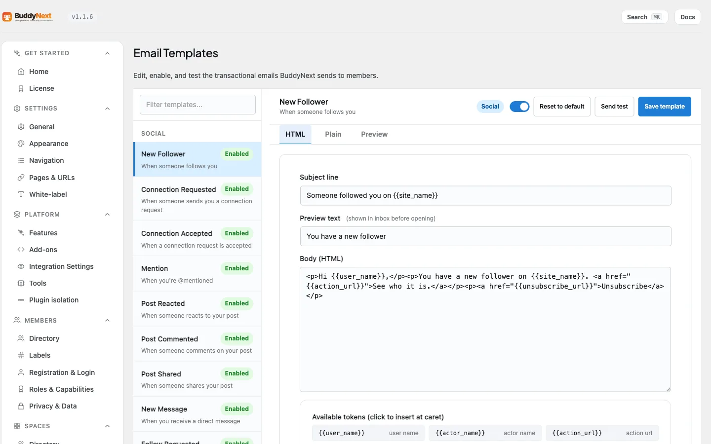This screenshot has width=711, height=444.
Task: Click the General gear icon
Action: tap(21, 127)
